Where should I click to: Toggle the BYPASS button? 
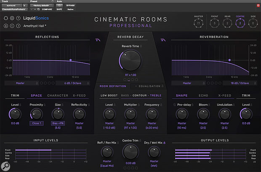(x=70, y=5)
